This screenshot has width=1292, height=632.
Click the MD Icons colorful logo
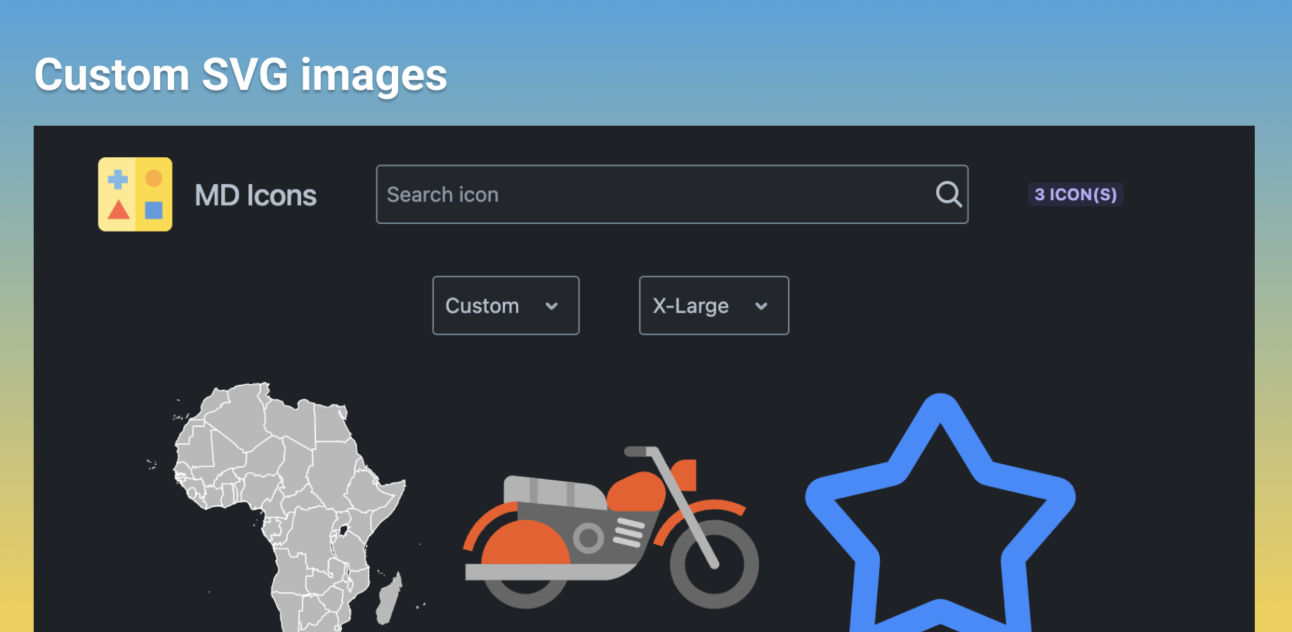click(x=135, y=195)
